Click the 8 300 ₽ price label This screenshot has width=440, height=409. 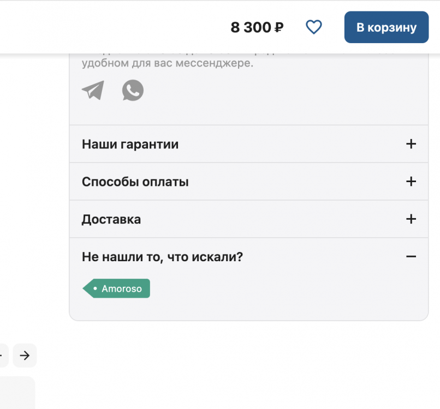(x=257, y=26)
